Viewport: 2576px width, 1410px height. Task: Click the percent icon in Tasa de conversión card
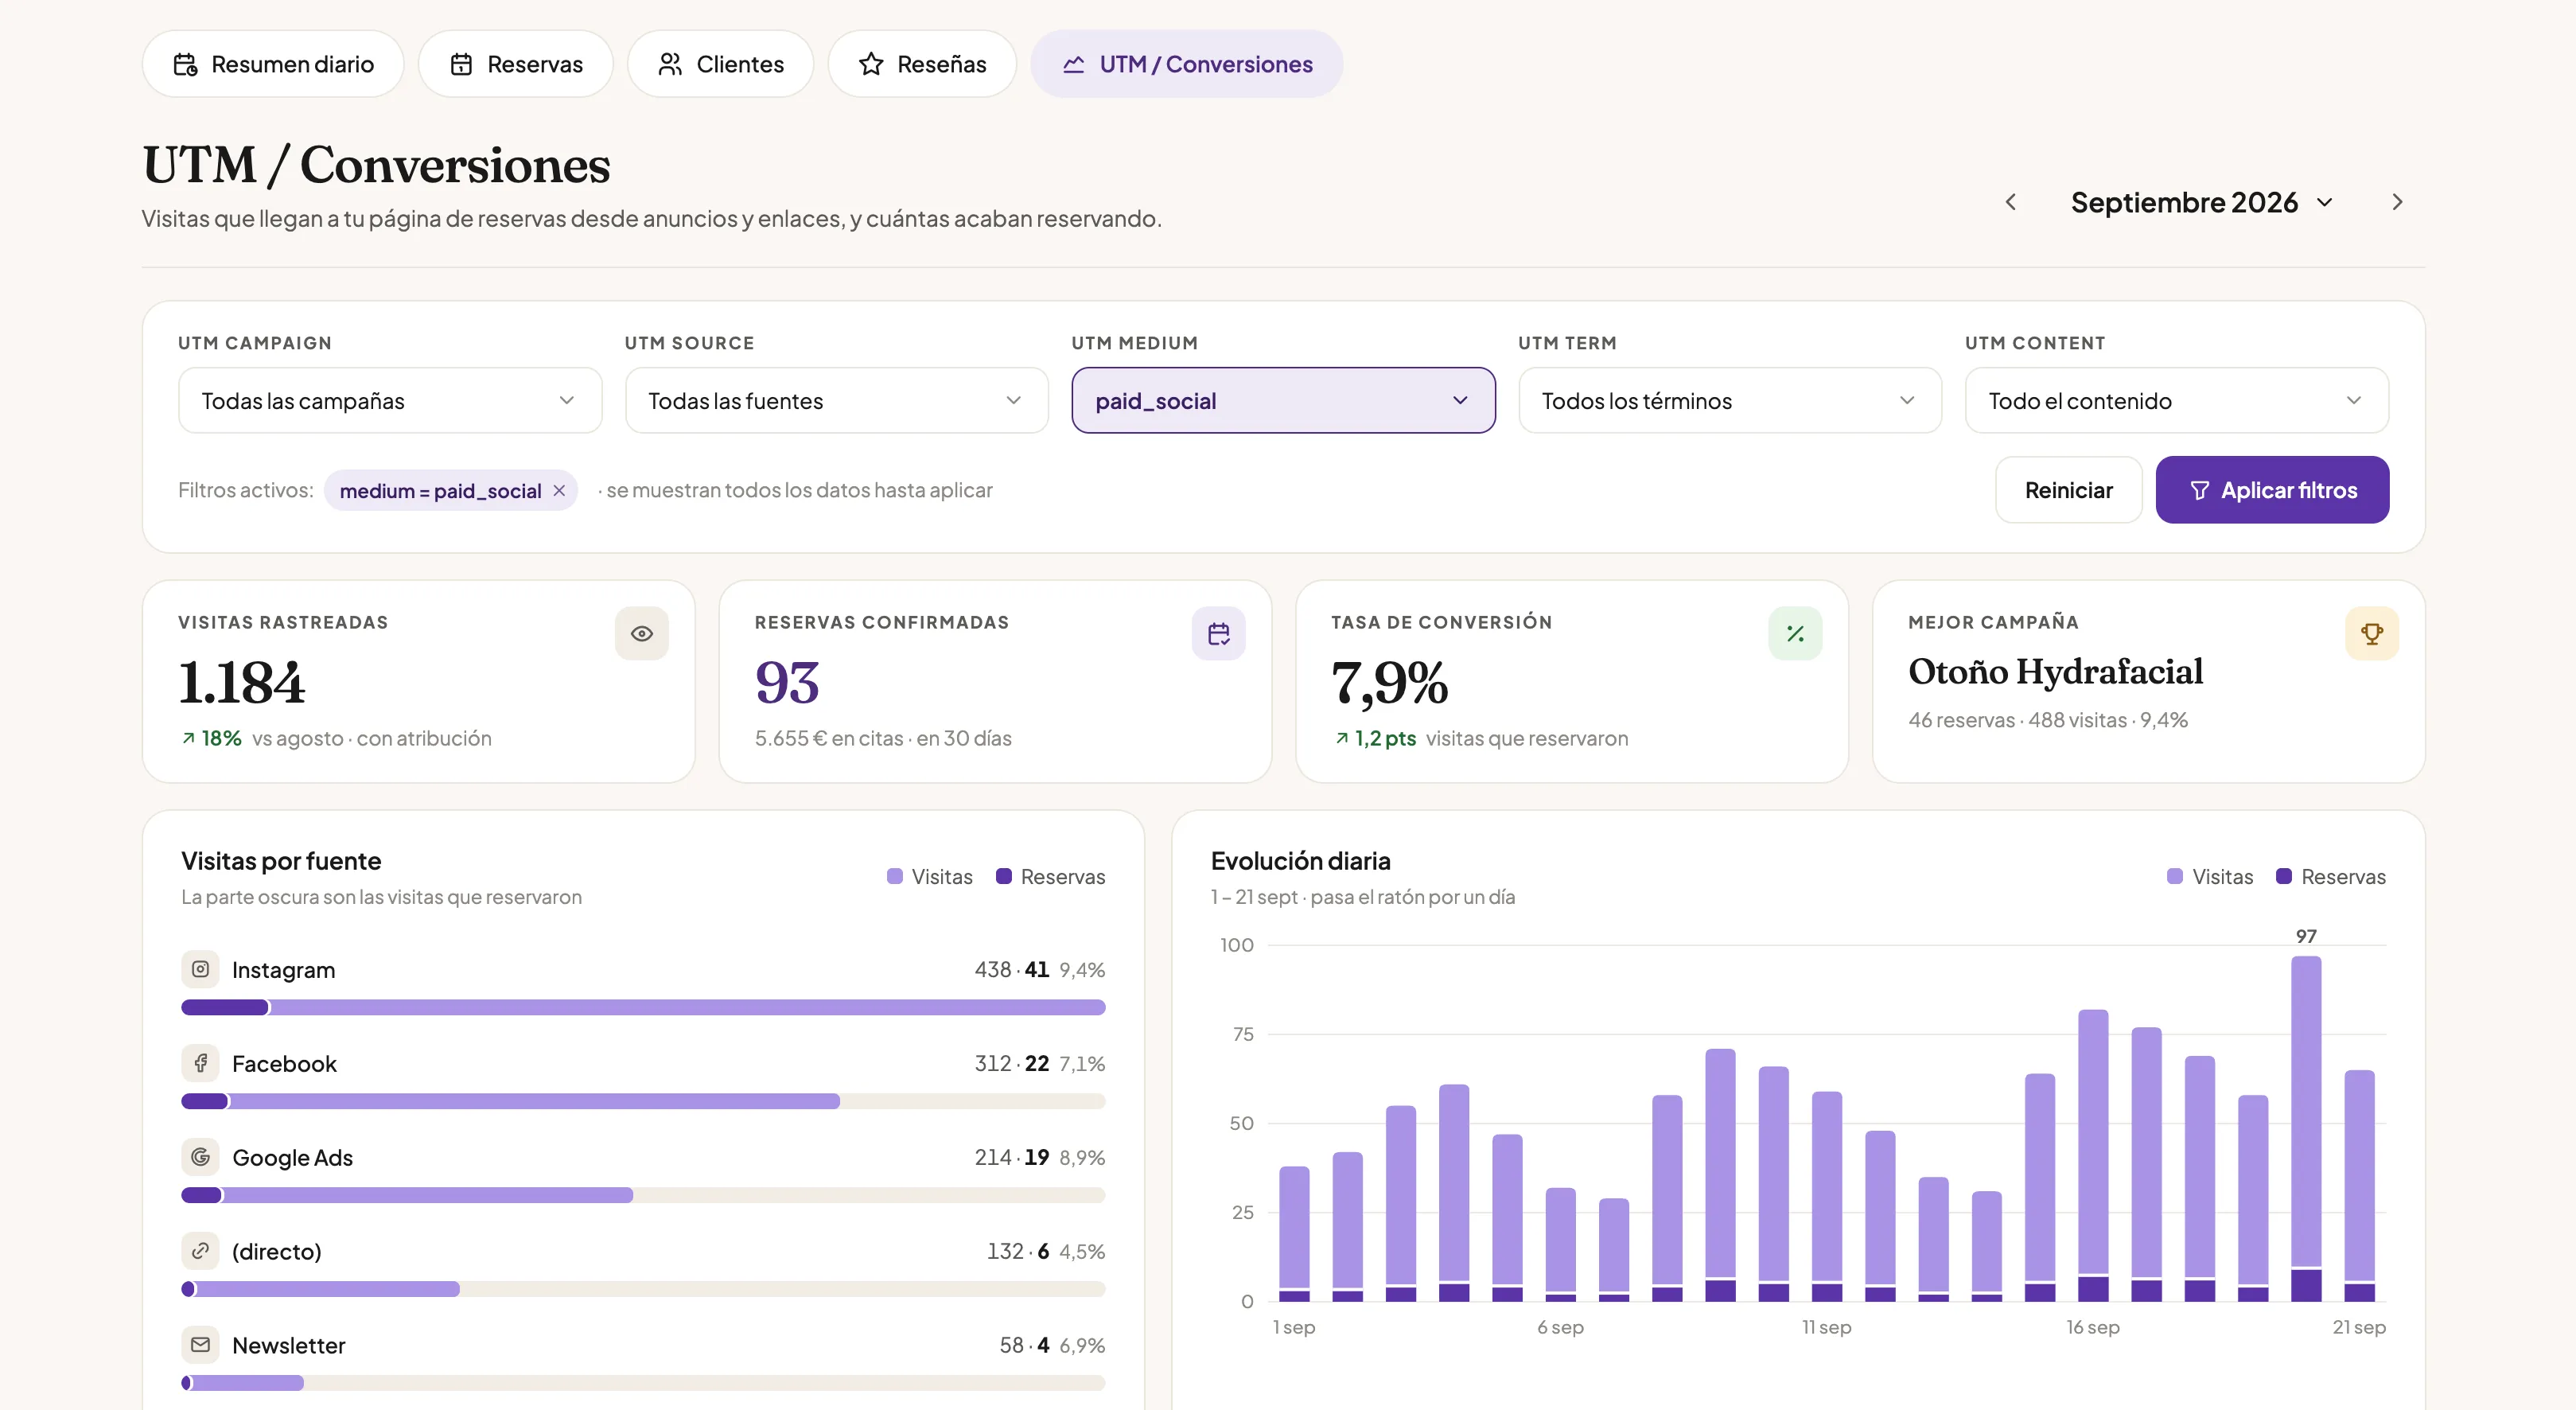coord(1795,633)
